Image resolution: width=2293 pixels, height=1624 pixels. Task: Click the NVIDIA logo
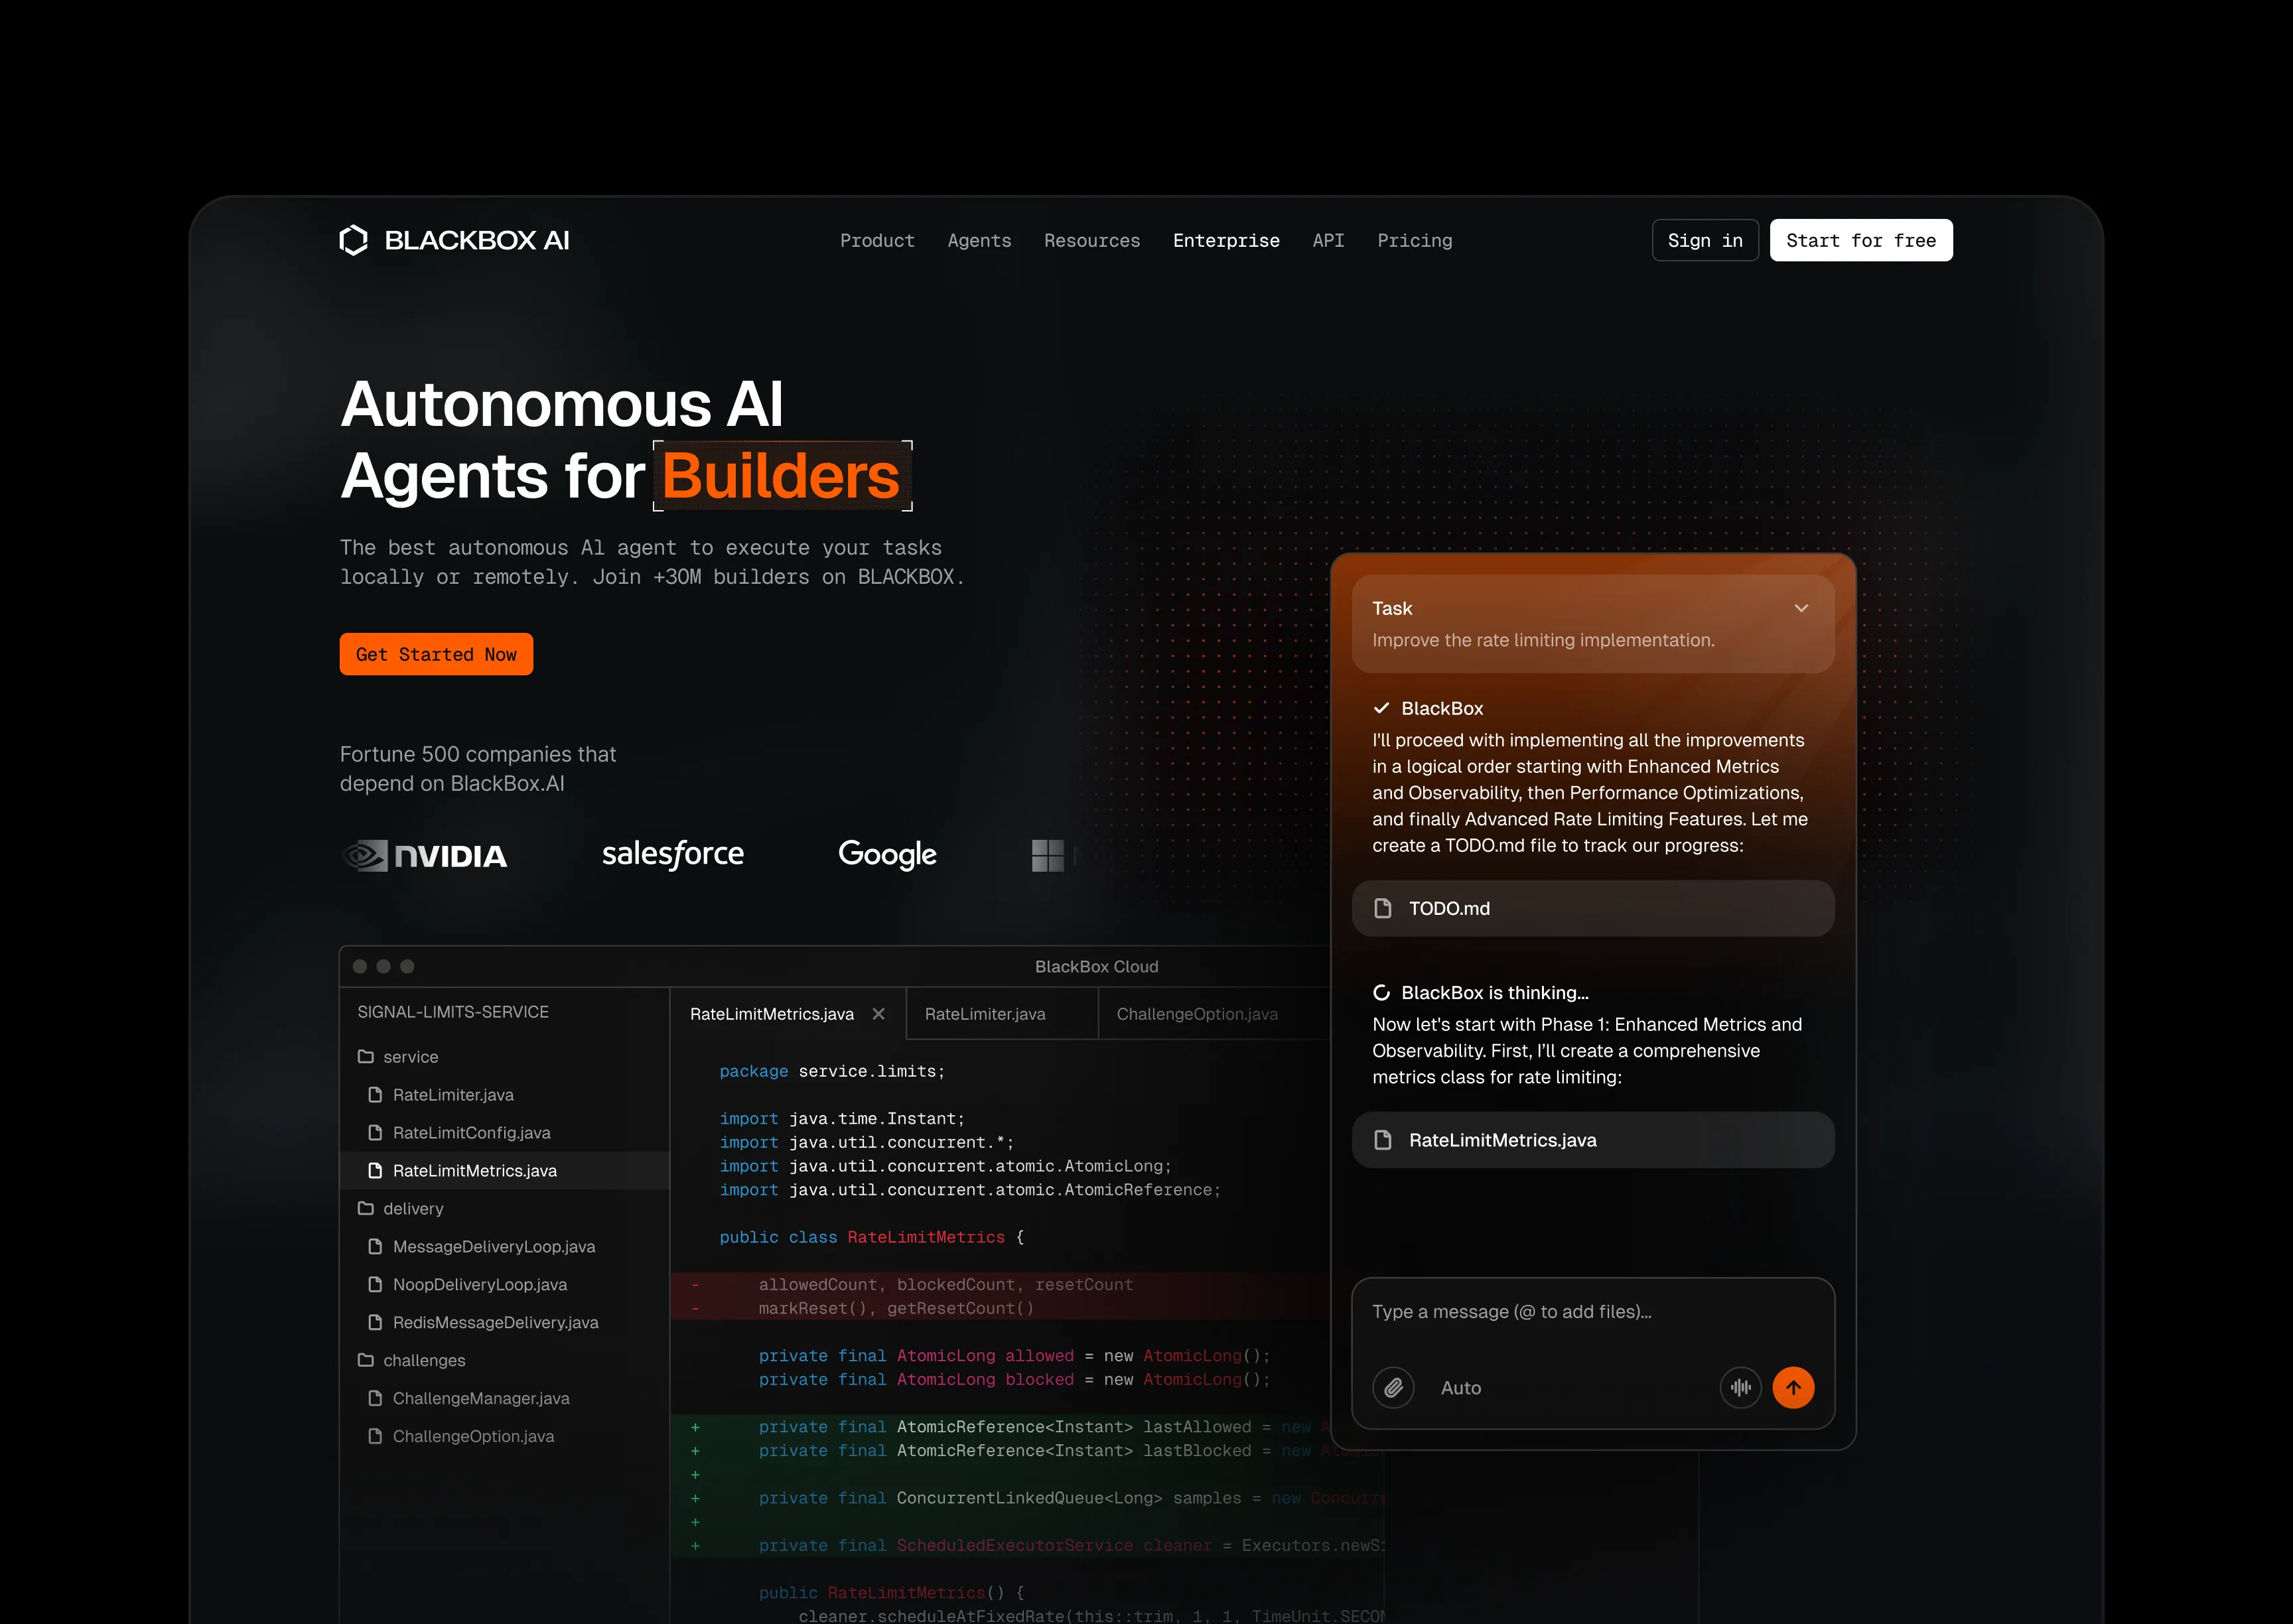[x=424, y=855]
